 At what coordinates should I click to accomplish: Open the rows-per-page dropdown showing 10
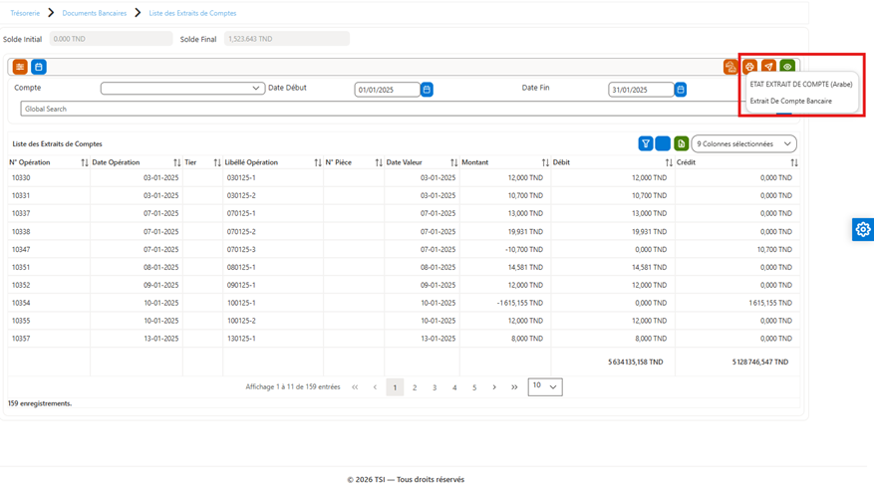(545, 386)
